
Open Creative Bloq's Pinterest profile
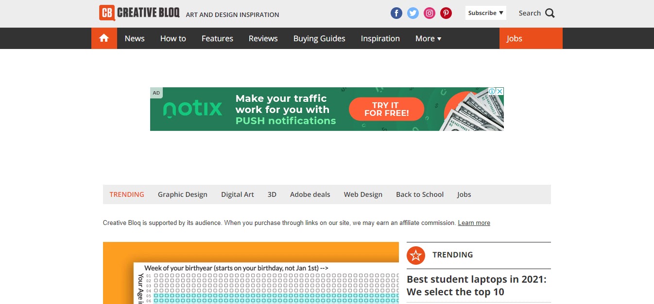tap(446, 13)
